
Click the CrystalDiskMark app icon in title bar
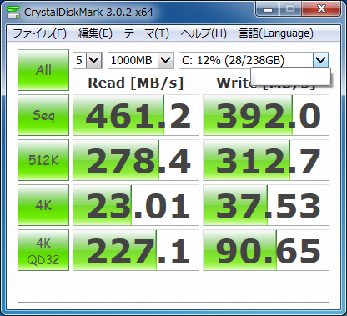click(13, 12)
